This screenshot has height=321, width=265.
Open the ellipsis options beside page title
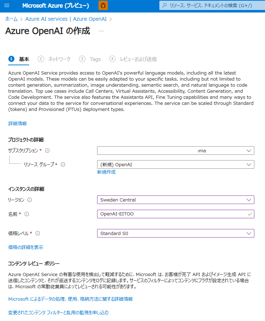101,31
